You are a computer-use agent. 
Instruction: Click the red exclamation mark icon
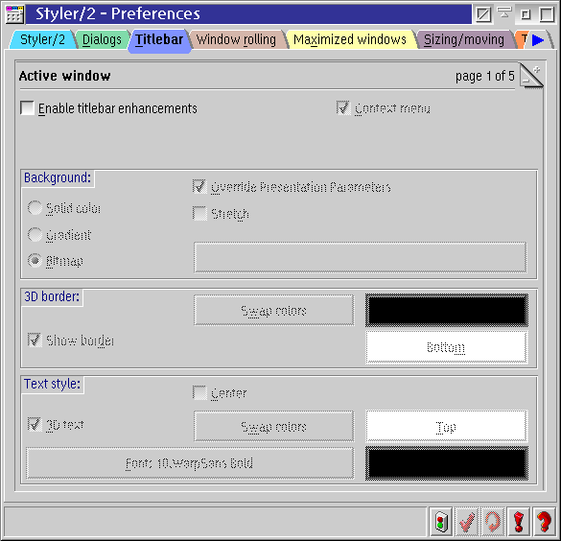point(519,521)
